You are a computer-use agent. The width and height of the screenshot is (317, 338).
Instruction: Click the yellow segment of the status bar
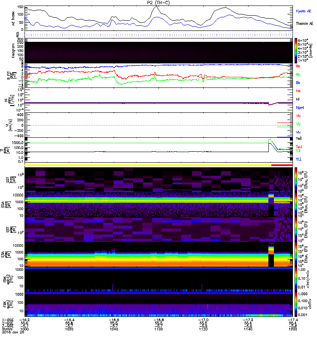pos(148,165)
